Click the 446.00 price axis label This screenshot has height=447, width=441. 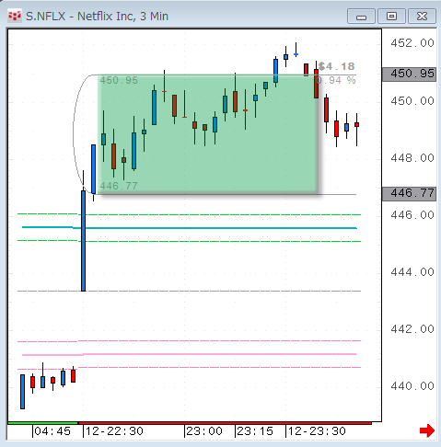(412, 215)
